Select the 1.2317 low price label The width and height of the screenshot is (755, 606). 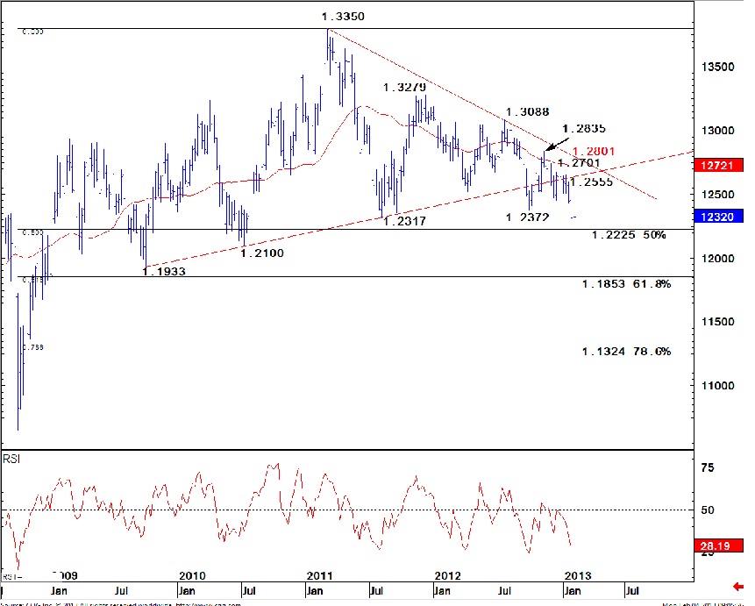[405, 222]
